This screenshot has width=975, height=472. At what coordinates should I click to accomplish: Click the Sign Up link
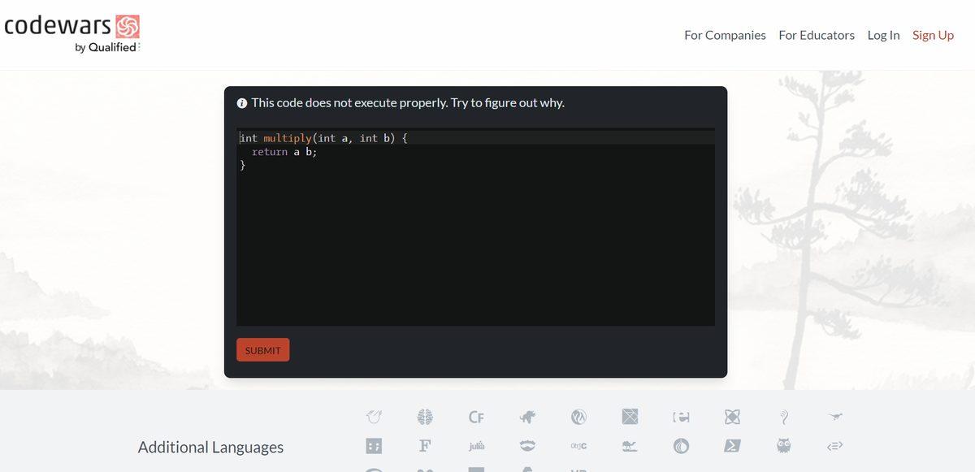[x=933, y=35]
